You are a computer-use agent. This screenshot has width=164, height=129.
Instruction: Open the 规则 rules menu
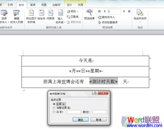click(x=72, y=11)
